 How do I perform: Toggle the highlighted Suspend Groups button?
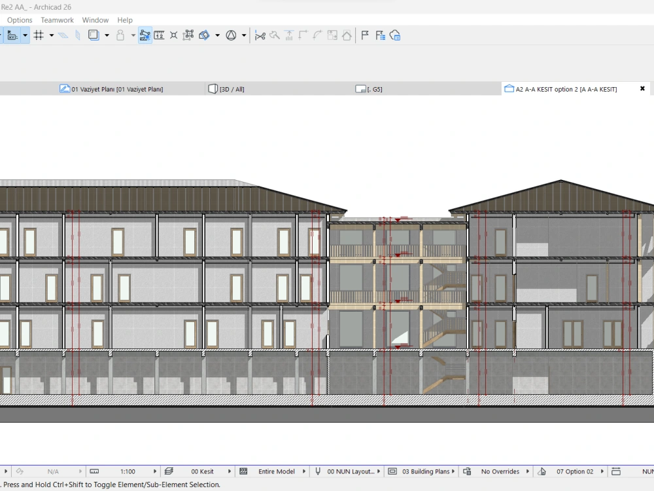[x=145, y=35]
